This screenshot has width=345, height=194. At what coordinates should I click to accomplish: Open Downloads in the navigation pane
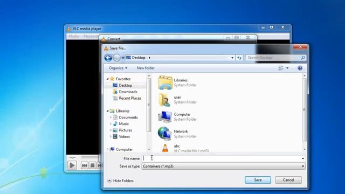pyautogui.click(x=128, y=92)
